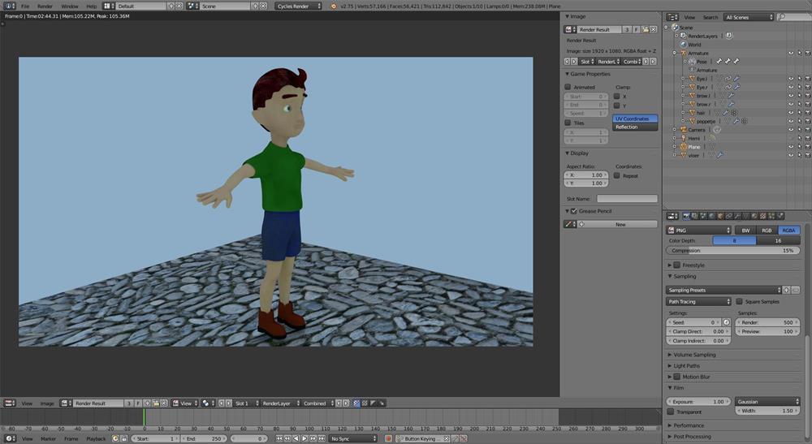Expand the Light Paths panel
This screenshot has height=444, width=812.
coord(686,365)
